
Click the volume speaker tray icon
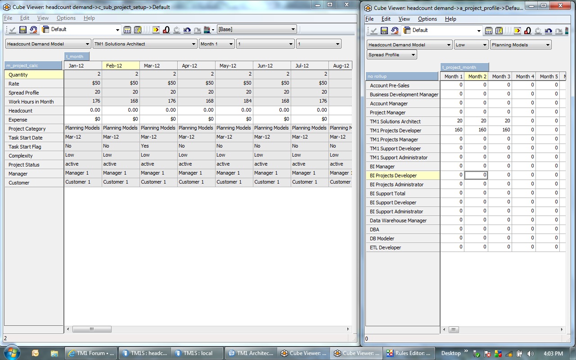530,354
